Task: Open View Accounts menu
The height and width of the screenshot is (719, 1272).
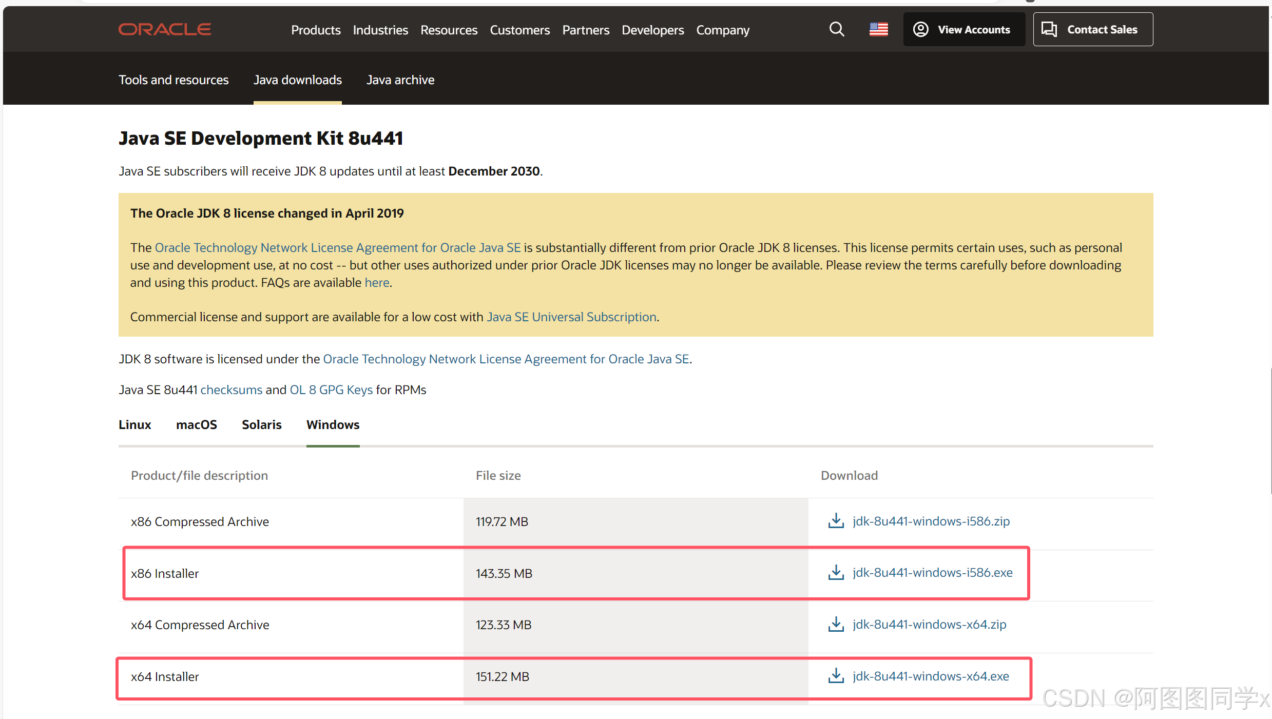Action: (x=963, y=29)
